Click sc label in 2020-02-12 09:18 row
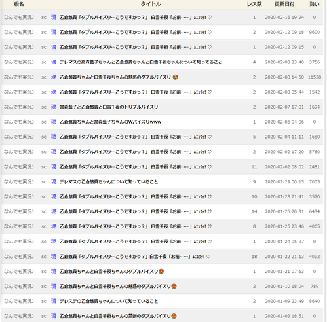The width and height of the screenshot is (327, 322). pos(44,32)
